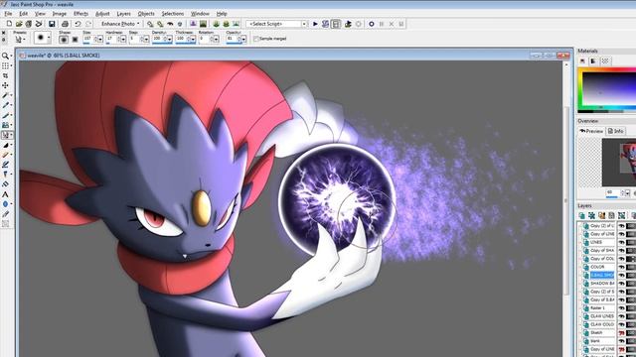The height and width of the screenshot is (357, 636).
Task: Click the Edit Selected Script icon
Action: coord(325,24)
